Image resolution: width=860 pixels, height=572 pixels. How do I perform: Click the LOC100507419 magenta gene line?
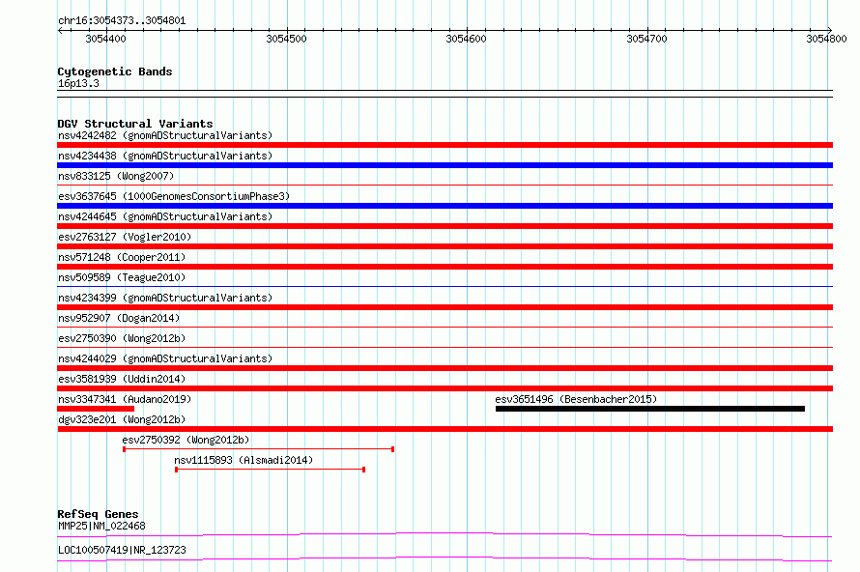(x=444, y=558)
